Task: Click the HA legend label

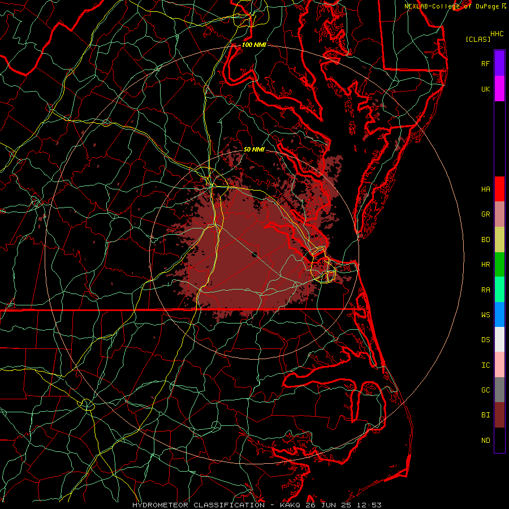Action: point(485,189)
